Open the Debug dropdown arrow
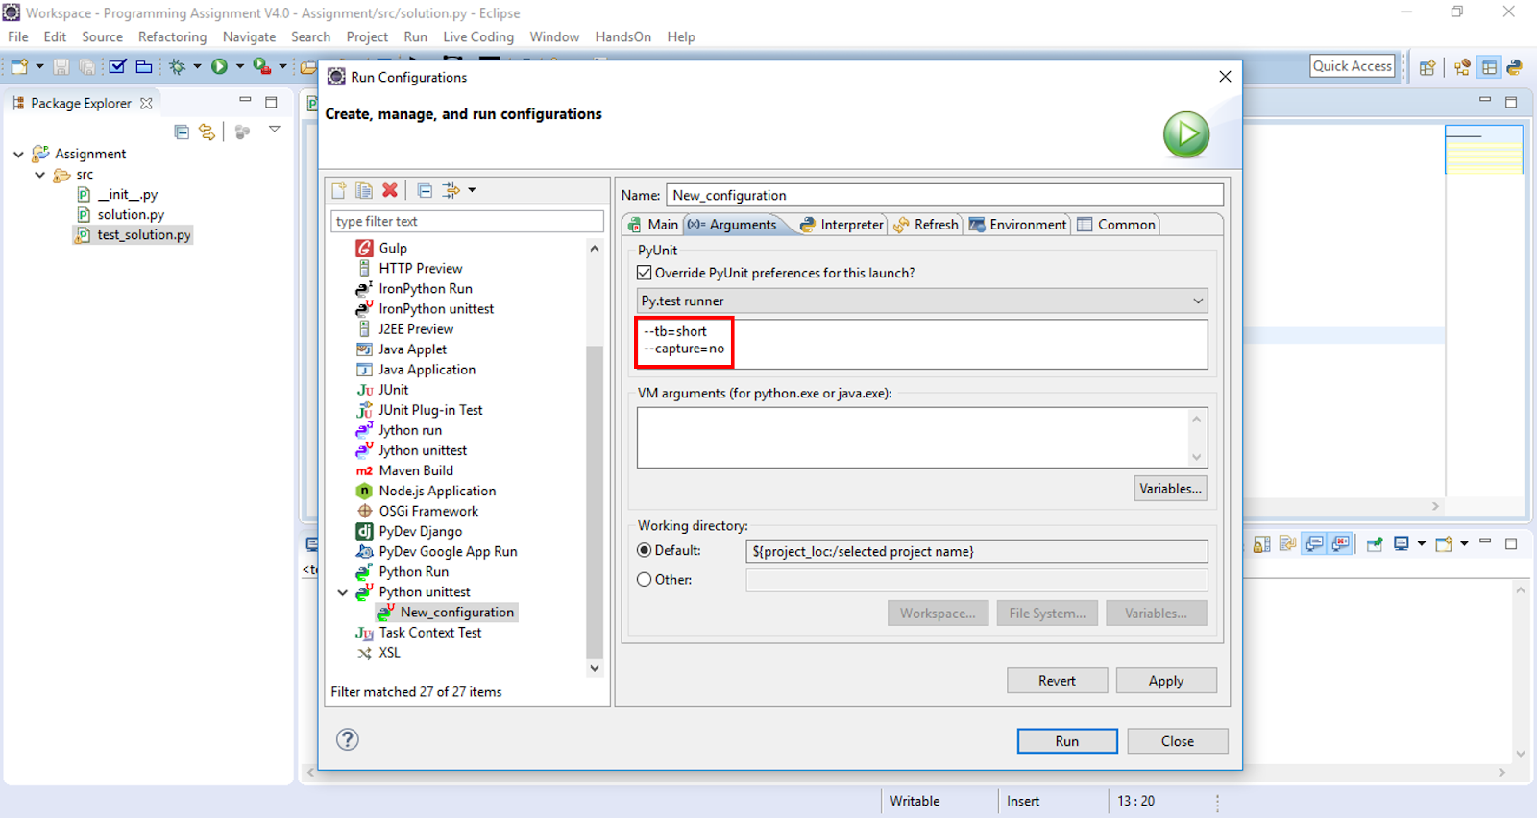This screenshot has width=1537, height=818. pos(197,66)
